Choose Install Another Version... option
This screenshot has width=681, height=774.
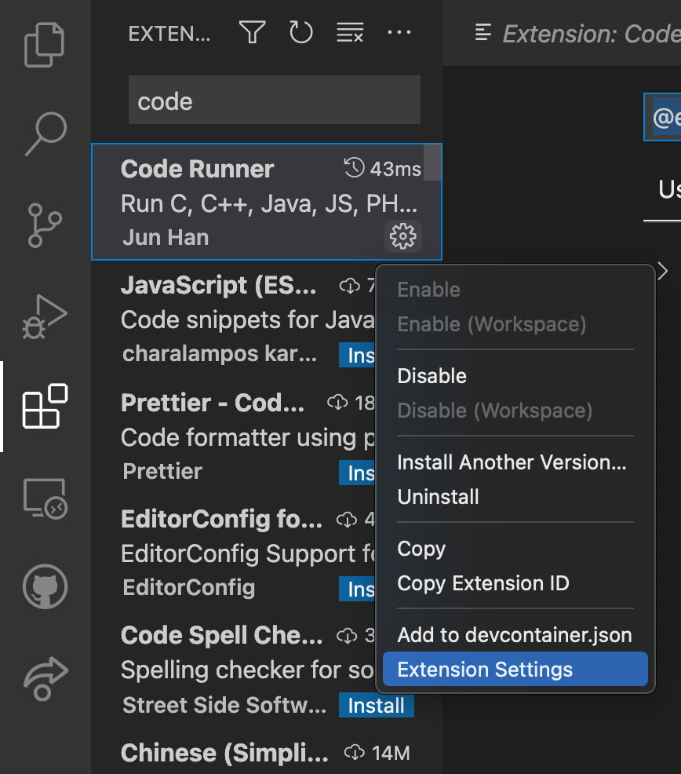(515, 462)
